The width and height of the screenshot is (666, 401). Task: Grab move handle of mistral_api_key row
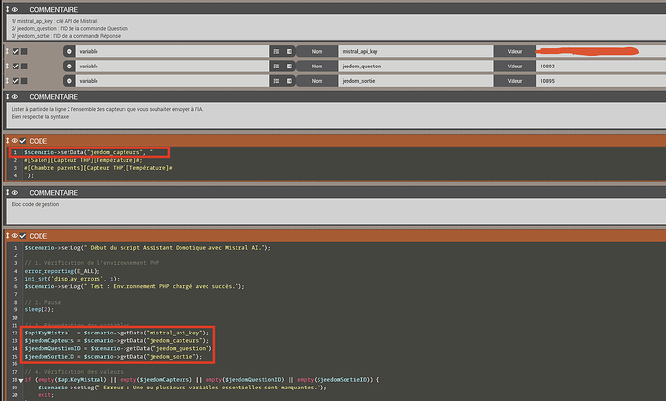pyautogui.click(x=7, y=51)
